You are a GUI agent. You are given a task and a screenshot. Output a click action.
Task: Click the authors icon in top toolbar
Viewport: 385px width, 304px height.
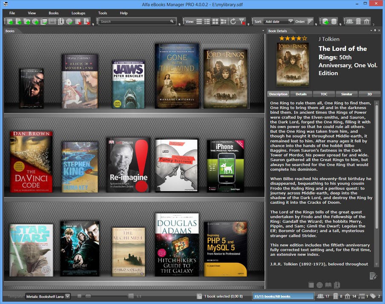point(349,21)
